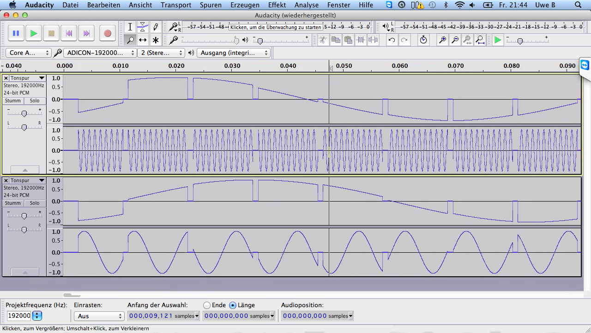Screen dimensions: 591x333
Task: Close the first track with its X button
Action: [6, 78]
